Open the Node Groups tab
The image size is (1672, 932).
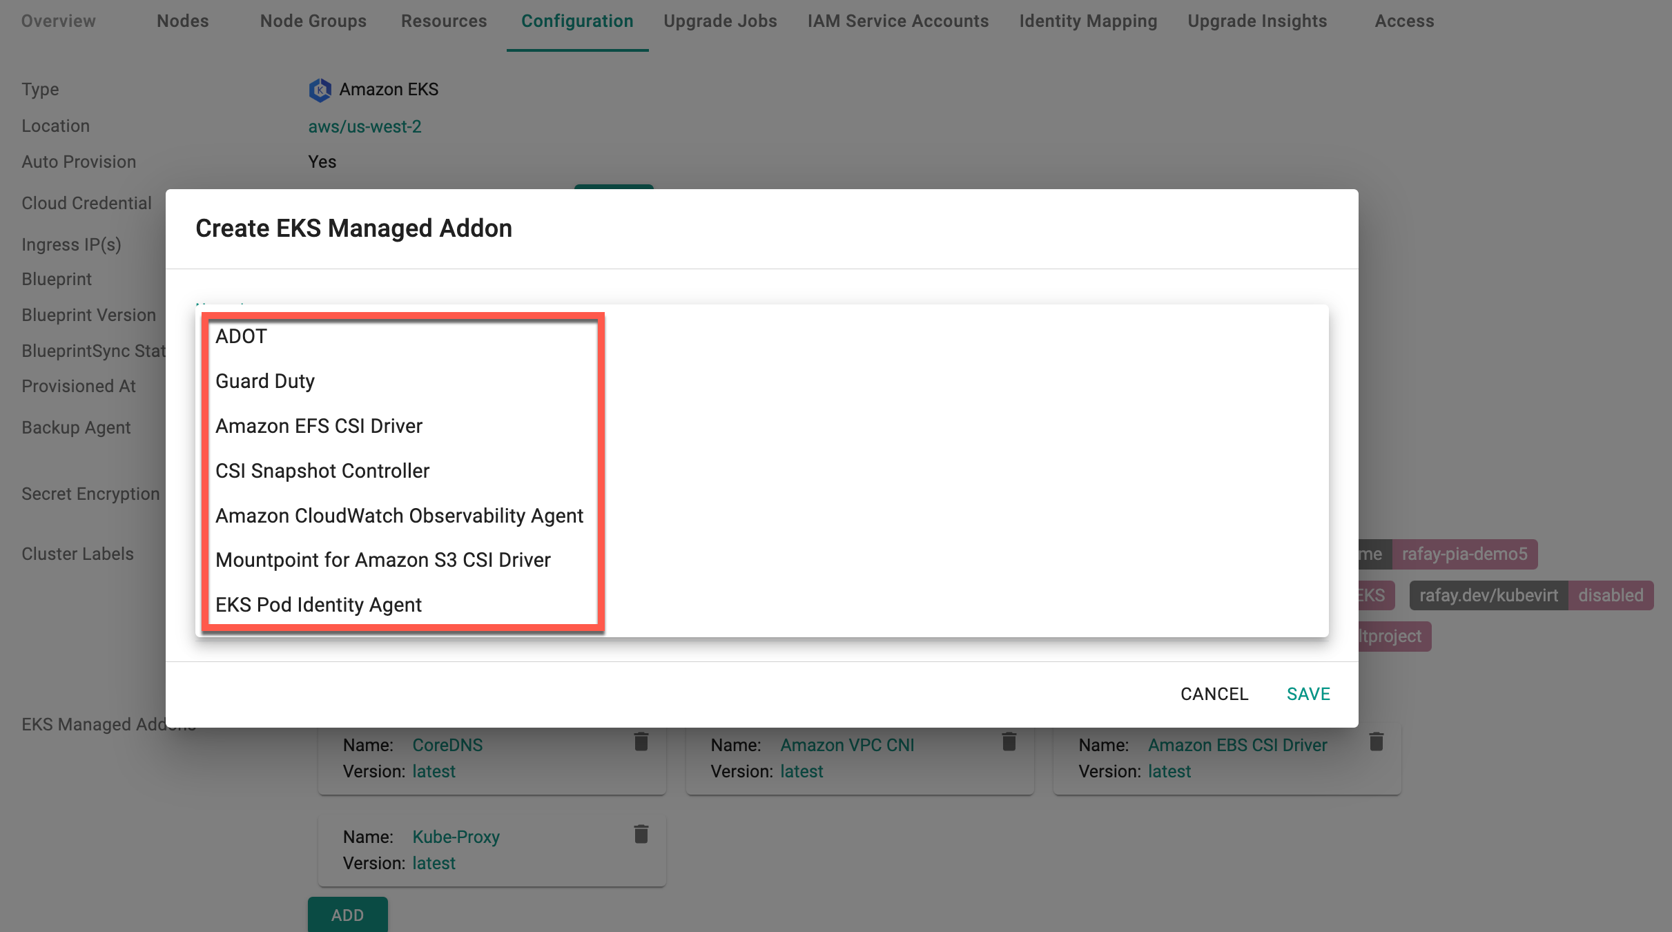click(x=313, y=21)
